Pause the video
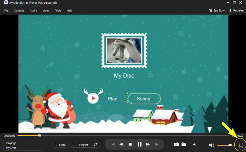 pos(140,144)
